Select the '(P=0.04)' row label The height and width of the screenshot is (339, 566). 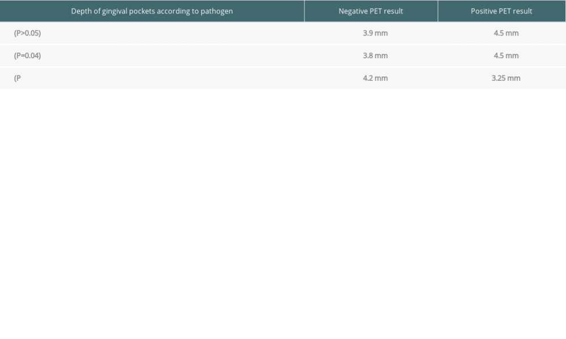point(27,56)
